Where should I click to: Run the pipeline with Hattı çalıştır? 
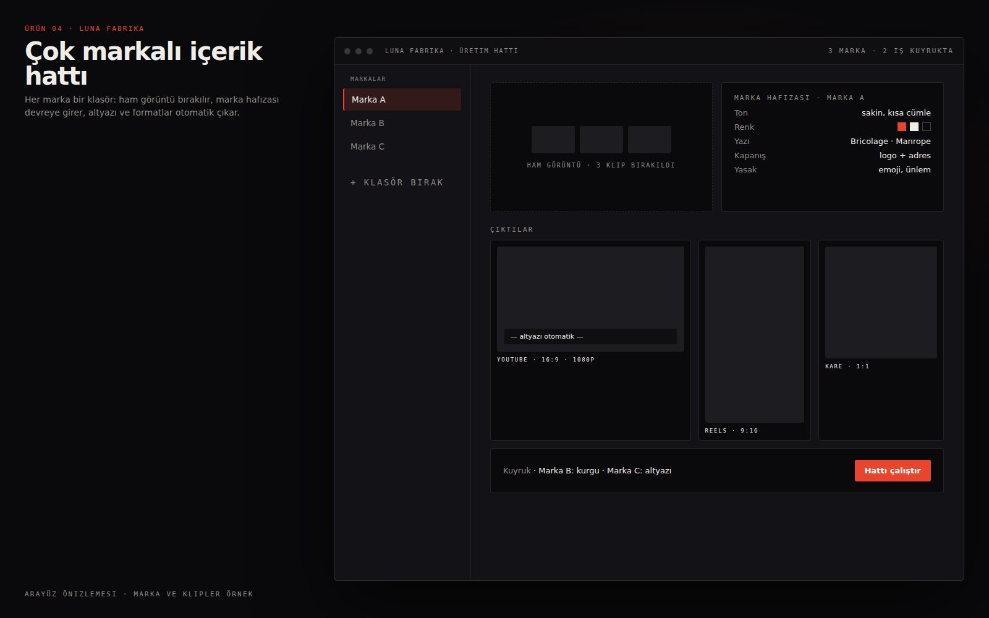click(x=893, y=470)
